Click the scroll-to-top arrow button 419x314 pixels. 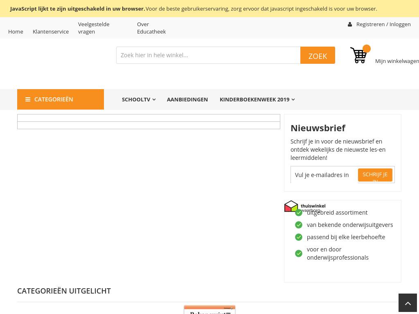(x=408, y=303)
